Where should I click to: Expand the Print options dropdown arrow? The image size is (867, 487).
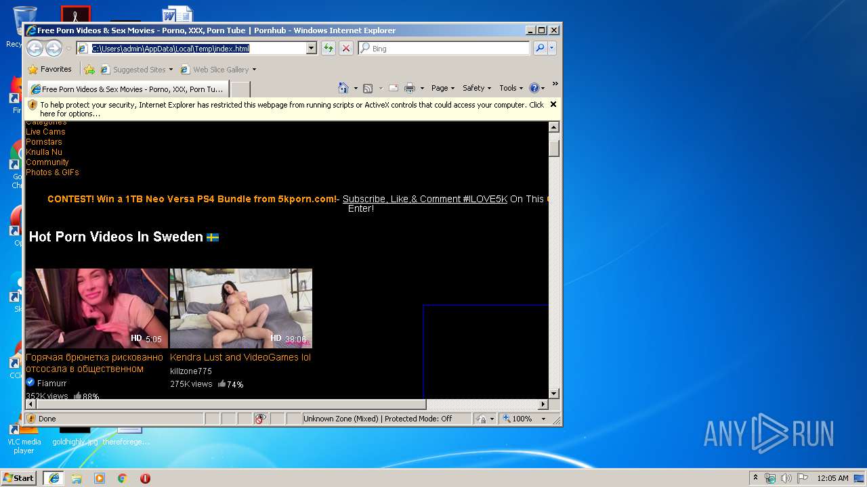point(422,88)
